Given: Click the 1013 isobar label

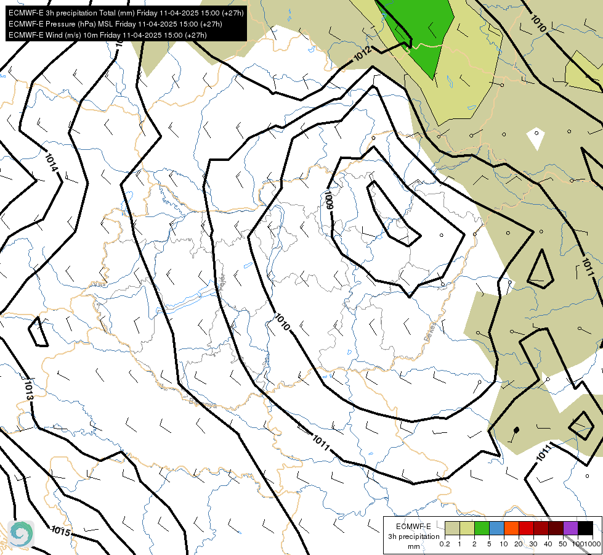Looking at the screenshot, I should [28, 390].
